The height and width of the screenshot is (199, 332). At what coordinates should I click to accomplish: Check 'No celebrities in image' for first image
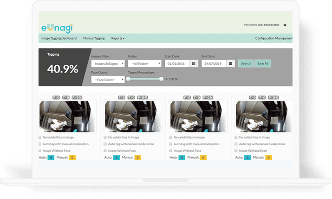[x=40, y=137]
